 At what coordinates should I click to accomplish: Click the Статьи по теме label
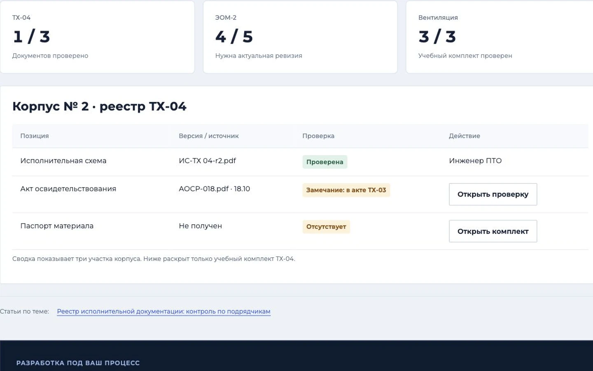(24, 312)
